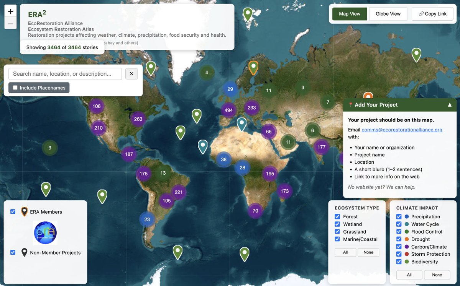
Task: Open the cluster marker labeled 173
Action: 284,191
